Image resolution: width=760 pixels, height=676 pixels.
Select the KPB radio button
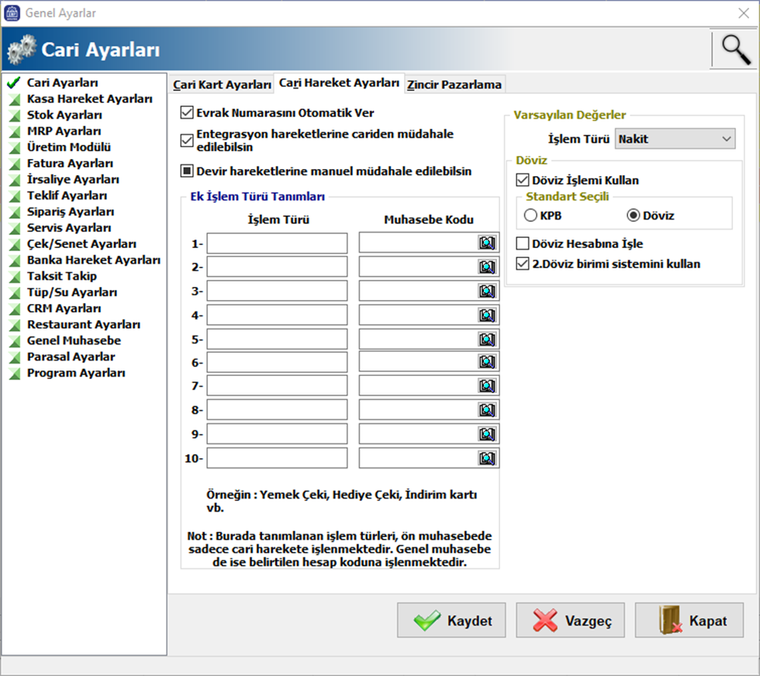[531, 216]
